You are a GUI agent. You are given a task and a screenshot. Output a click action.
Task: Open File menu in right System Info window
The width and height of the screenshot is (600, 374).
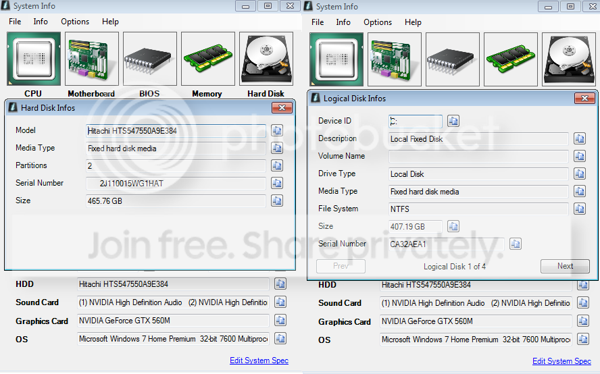pos(318,22)
